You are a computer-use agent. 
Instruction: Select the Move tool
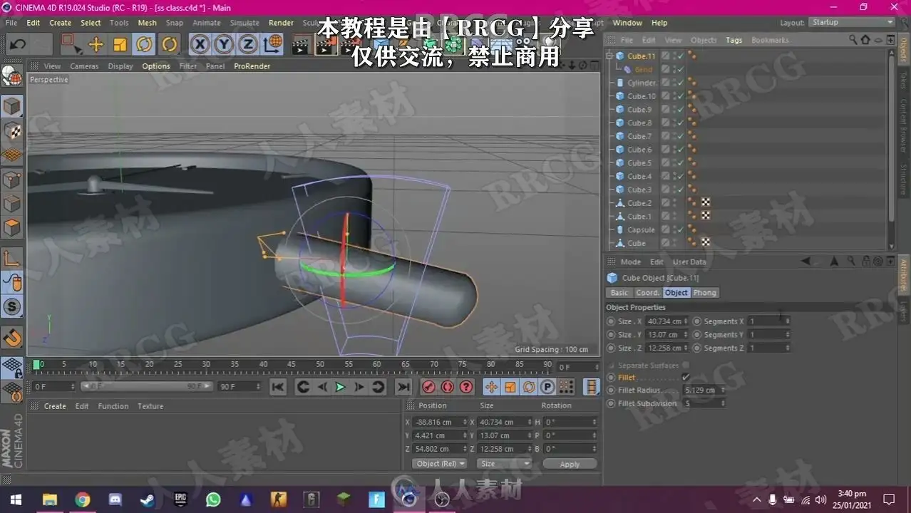96,45
